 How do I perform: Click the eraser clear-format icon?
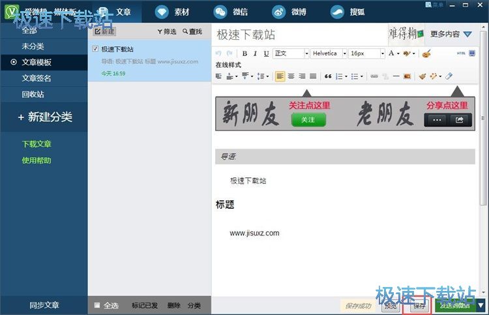[x=449, y=76]
